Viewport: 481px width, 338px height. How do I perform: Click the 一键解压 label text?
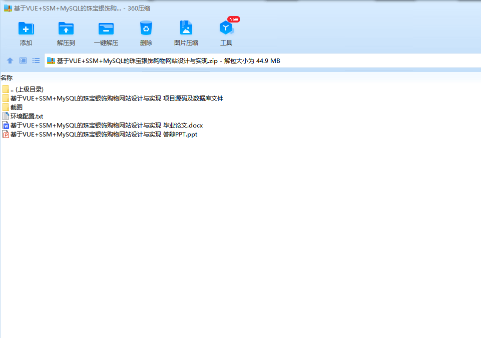106,43
